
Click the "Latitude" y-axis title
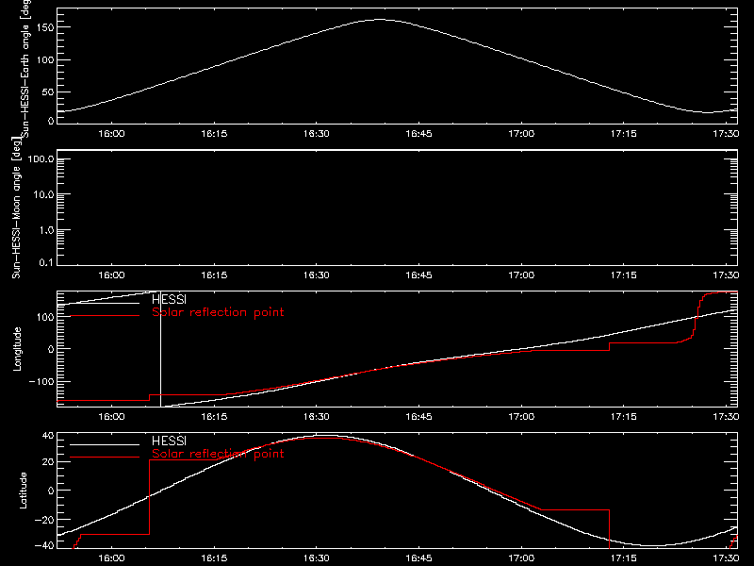(x=23, y=491)
